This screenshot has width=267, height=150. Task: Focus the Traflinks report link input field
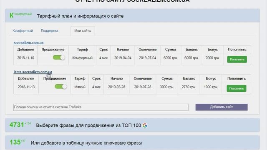point(101,107)
